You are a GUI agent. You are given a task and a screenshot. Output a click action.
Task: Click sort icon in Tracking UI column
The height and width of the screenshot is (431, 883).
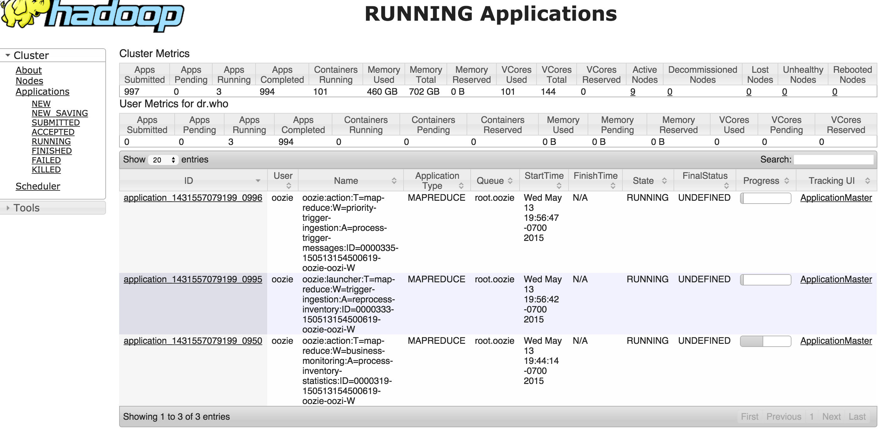867,181
